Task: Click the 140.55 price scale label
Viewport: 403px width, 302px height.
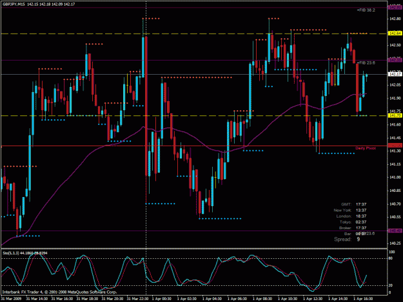Action: point(395,217)
